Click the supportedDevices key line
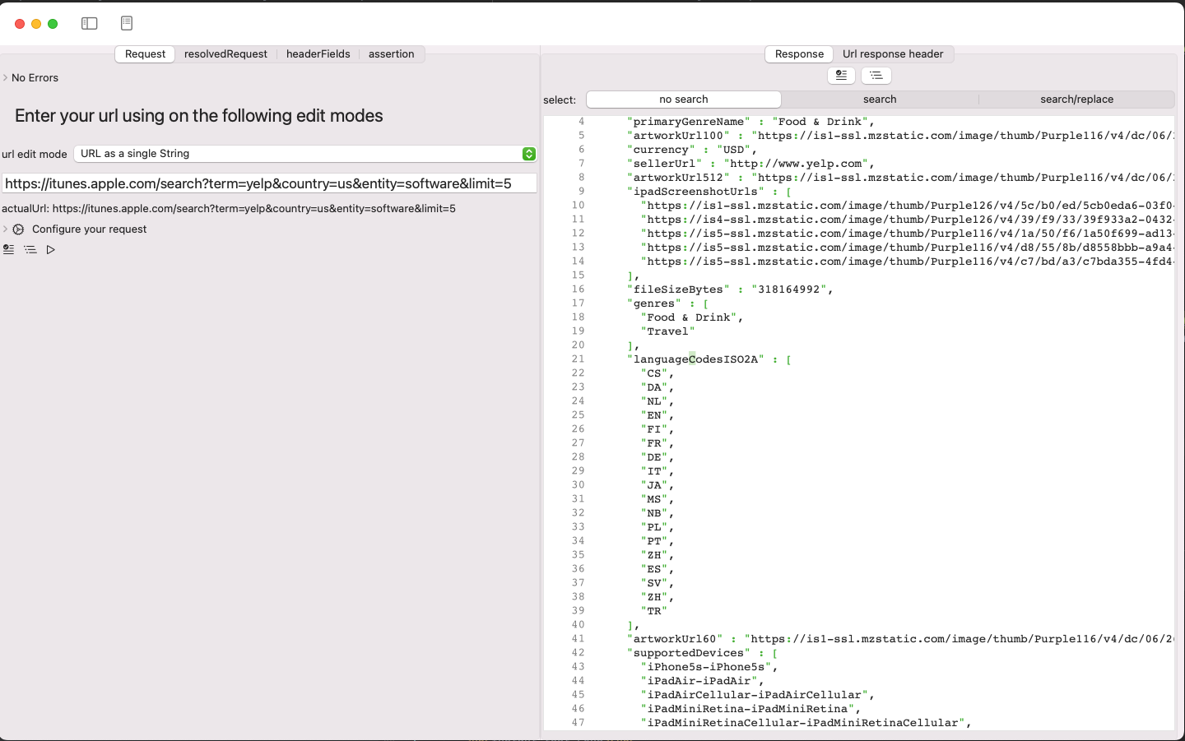1185x741 pixels. click(x=703, y=653)
